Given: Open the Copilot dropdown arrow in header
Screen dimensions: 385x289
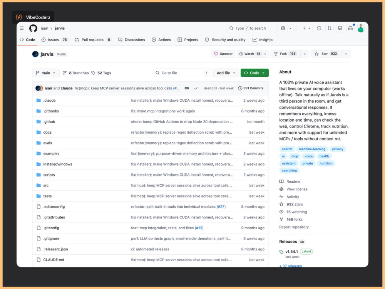Looking at the screenshot, I should tap(290, 28).
